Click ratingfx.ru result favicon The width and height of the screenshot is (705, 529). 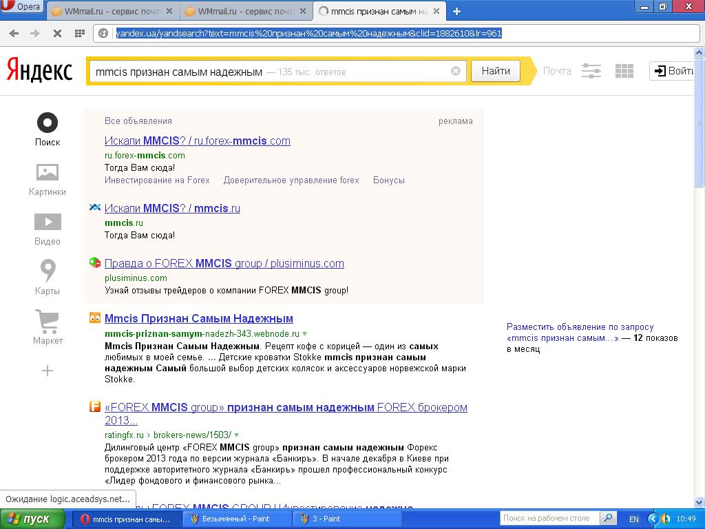95,406
